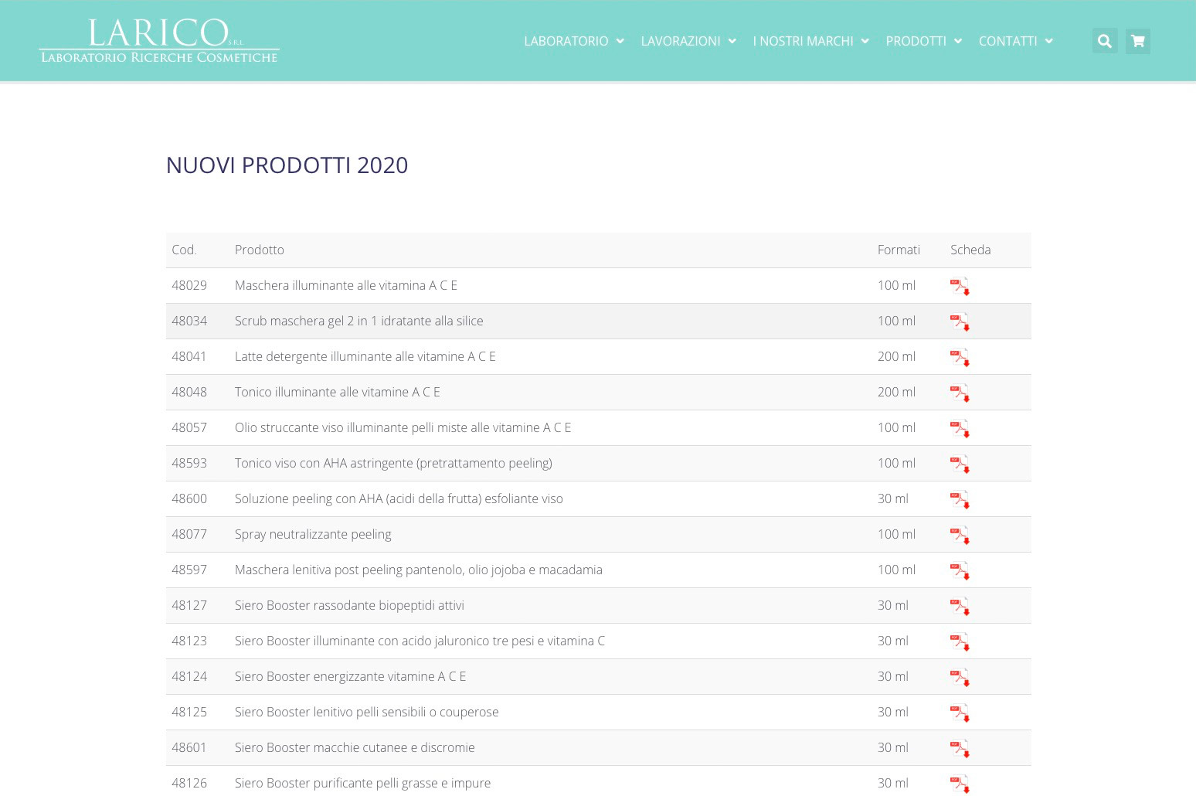Viewport: 1196px width, 796px height.
Task: Download PDF sheet for product 48029
Action: tap(960, 287)
